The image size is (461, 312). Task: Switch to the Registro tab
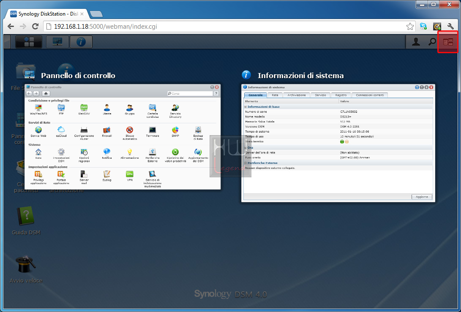click(341, 95)
